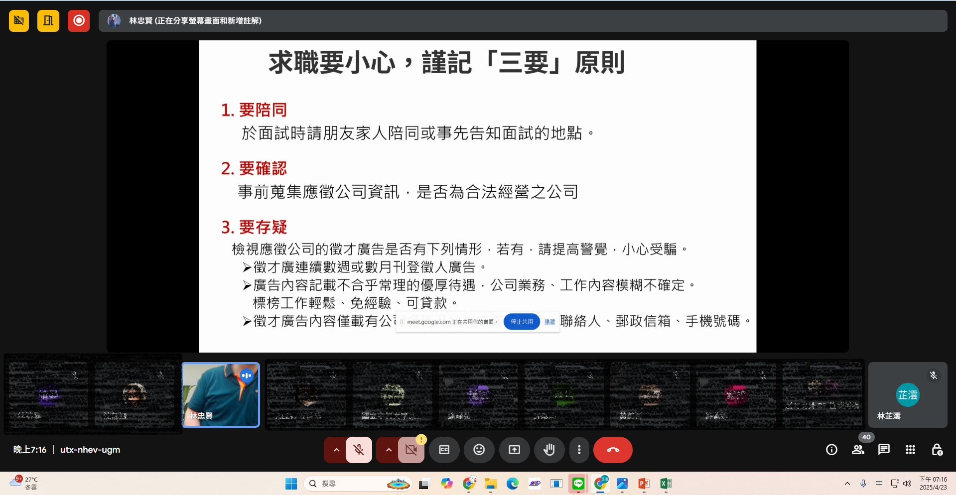
Task: Unmute your microphone
Action: click(x=359, y=450)
